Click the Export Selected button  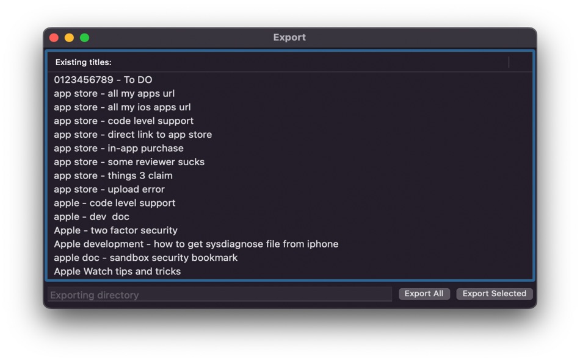[x=494, y=294]
